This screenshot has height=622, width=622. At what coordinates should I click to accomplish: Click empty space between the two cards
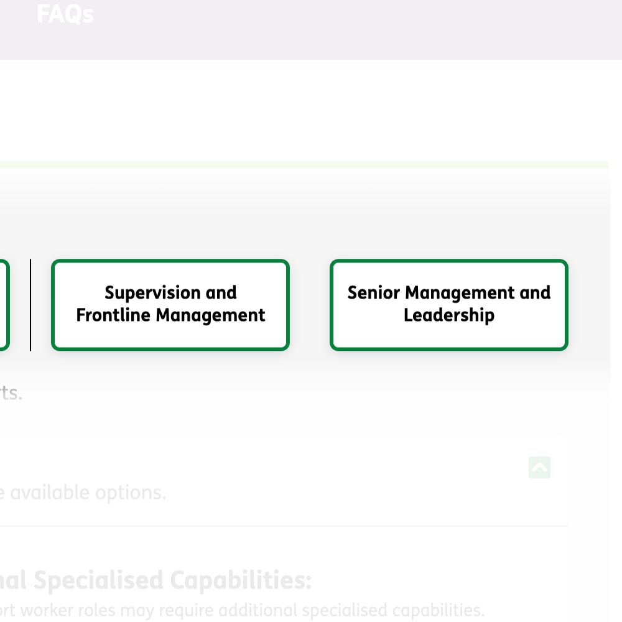(x=309, y=305)
